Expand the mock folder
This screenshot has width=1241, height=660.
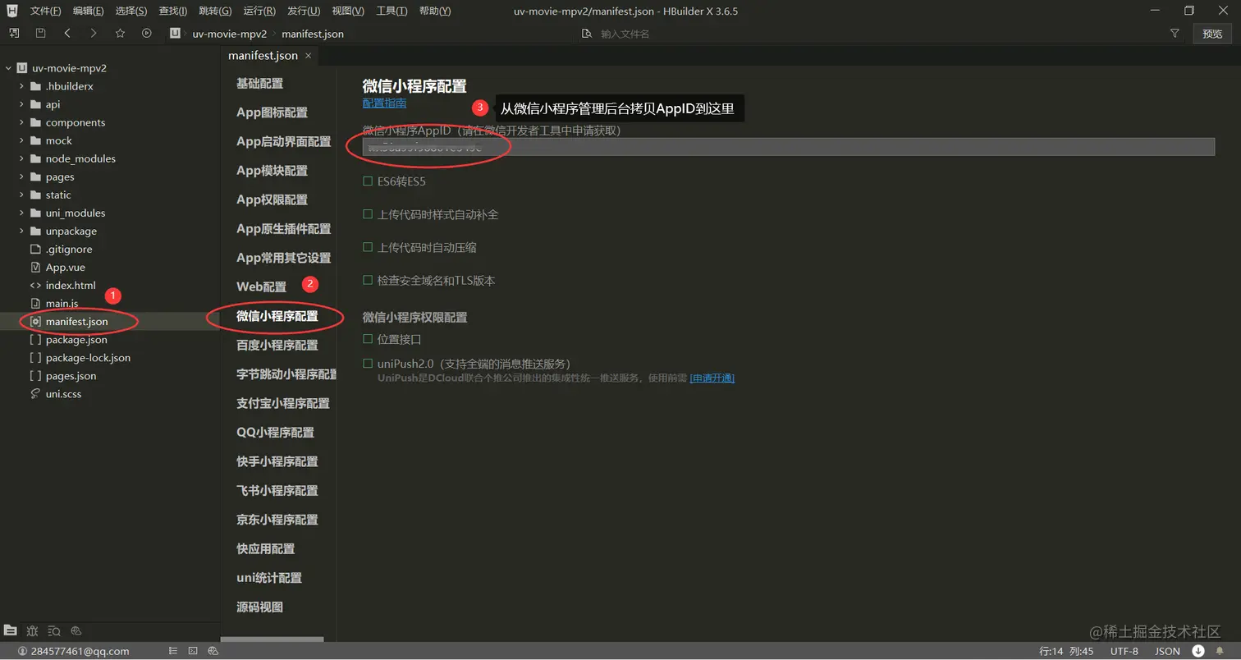tap(21, 140)
